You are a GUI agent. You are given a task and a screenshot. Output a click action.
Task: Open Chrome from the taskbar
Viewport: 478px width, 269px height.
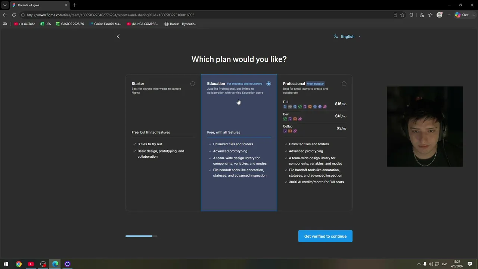click(19, 264)
